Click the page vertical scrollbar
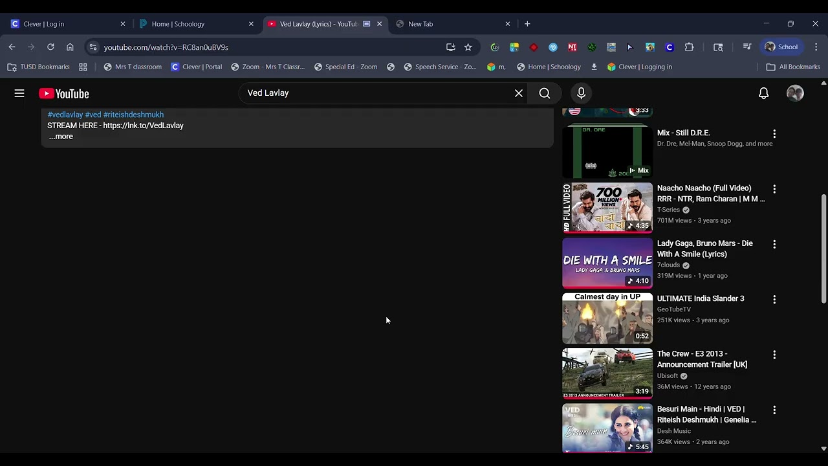Viewport: 828px width, 466px height. tap(823, 249)
